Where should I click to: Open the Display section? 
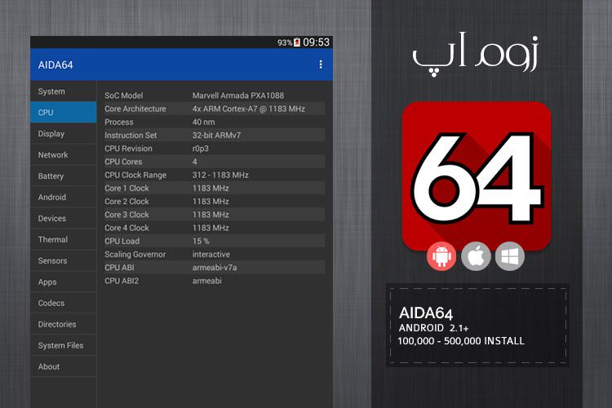point(63,134)
